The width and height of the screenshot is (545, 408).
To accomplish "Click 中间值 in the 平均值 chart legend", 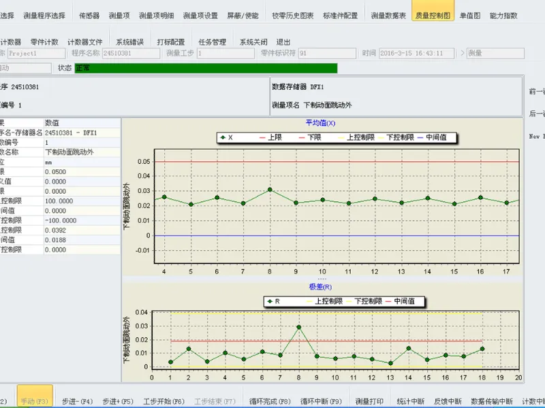I will coord(432,137).
